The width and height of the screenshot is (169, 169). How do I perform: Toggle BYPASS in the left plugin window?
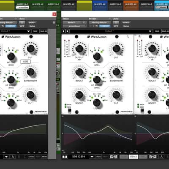[32, 22]
